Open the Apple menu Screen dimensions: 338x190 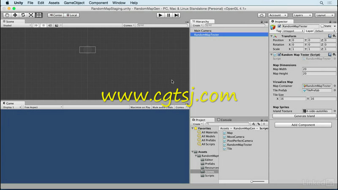(x=7, y=3)
